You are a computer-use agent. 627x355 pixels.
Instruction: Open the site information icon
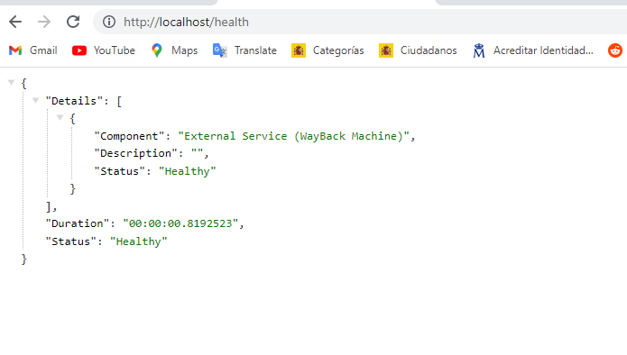tap(109, 22)
